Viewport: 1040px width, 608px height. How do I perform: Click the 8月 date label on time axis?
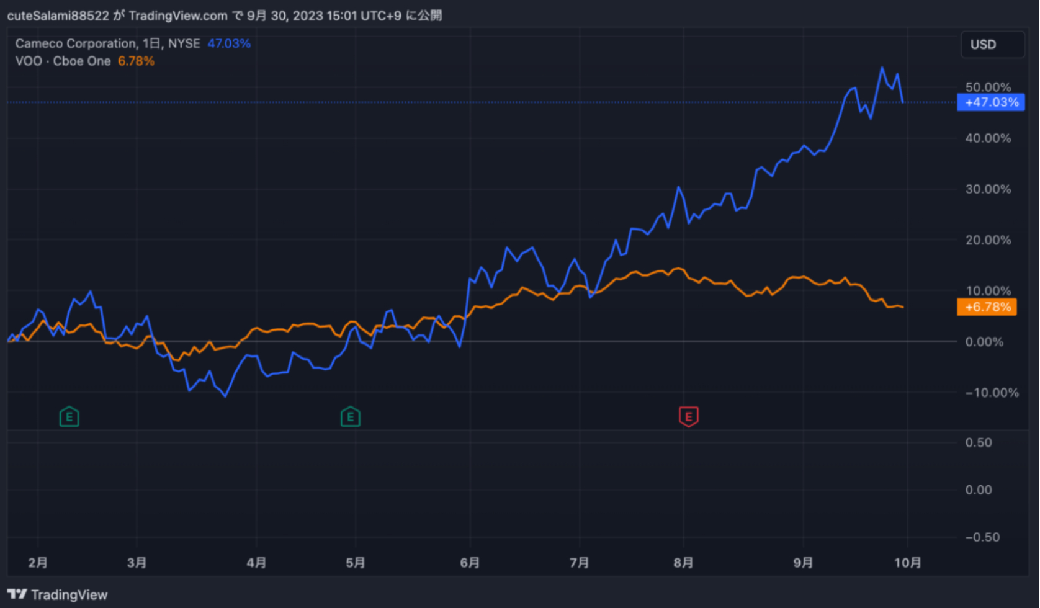(683, 563)
